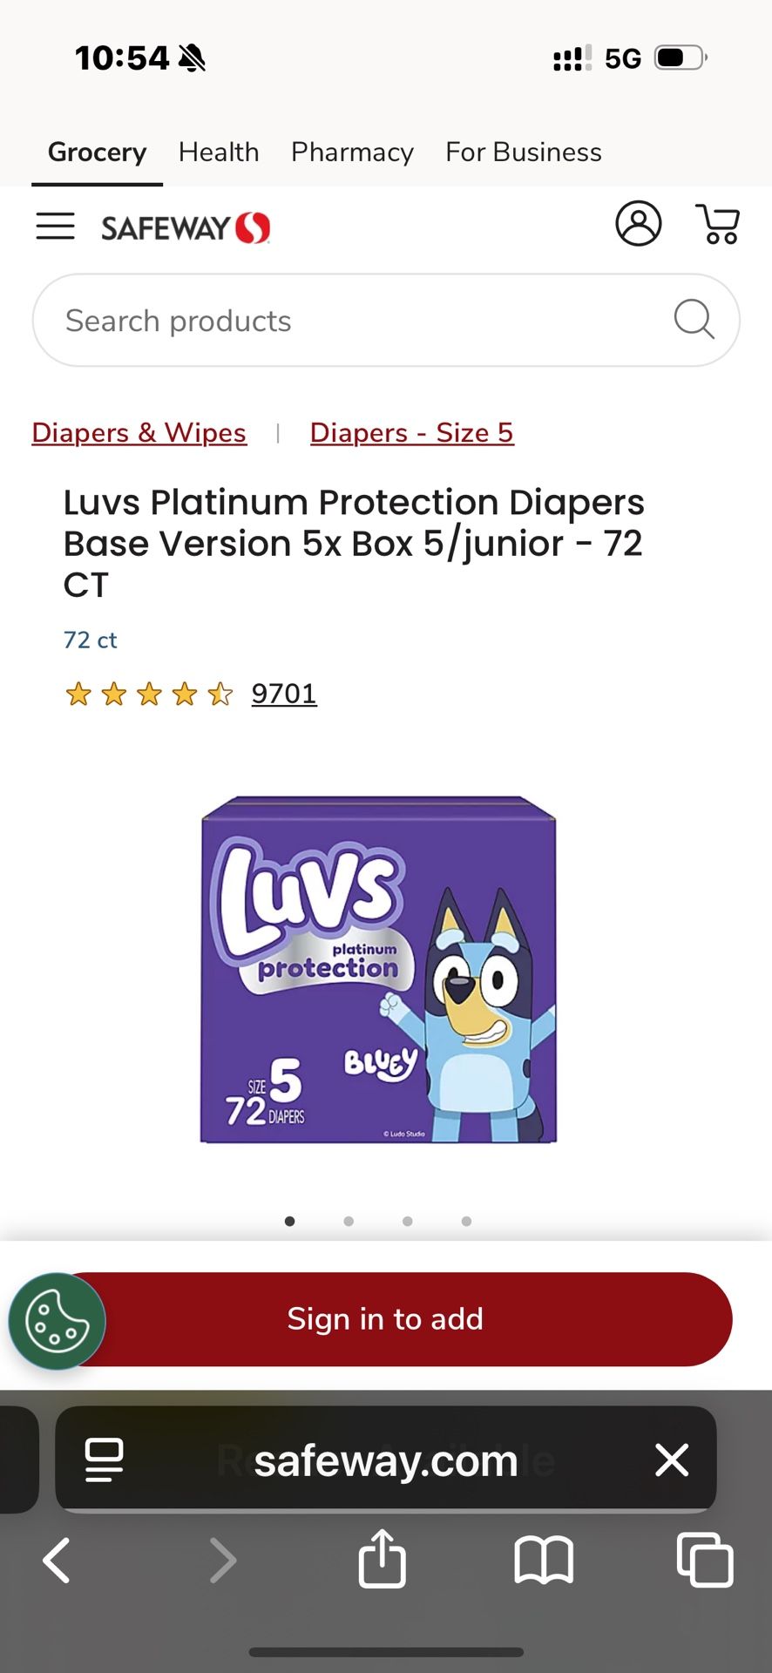Switch to the Pharmacy tab
The width and height of the screenshot is (772, 1673).
click(352, 152)
